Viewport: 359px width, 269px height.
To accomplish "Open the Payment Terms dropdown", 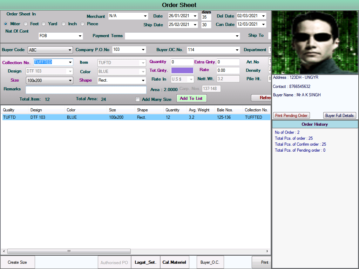I will pyautogui.click(x=237, y=36).
